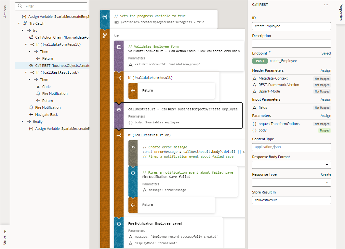Click Call REST icon in Structure tree

31,66
